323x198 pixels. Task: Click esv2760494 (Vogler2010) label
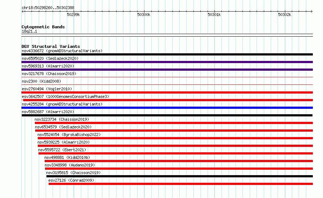[x=47, y=89]
